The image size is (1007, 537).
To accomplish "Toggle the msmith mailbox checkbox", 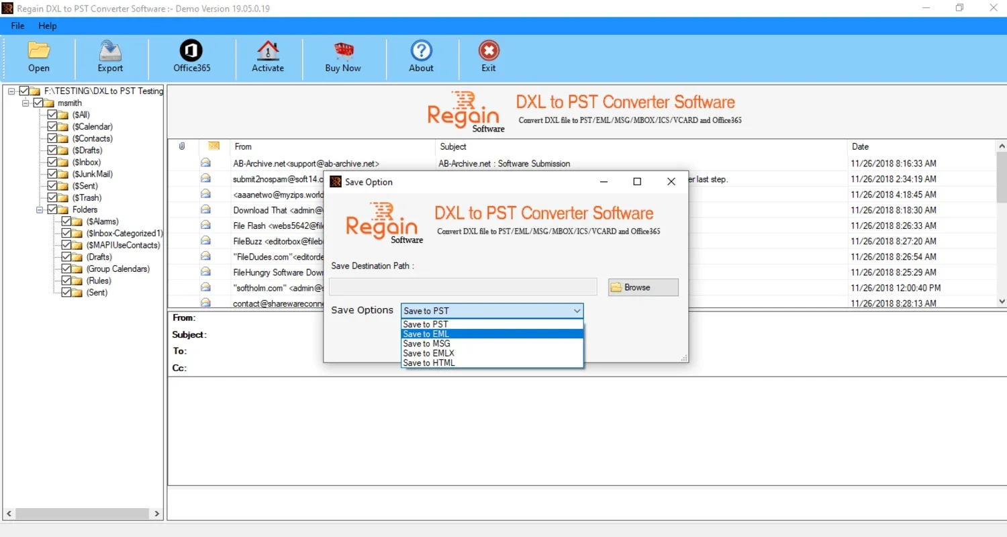I will 38,103.
